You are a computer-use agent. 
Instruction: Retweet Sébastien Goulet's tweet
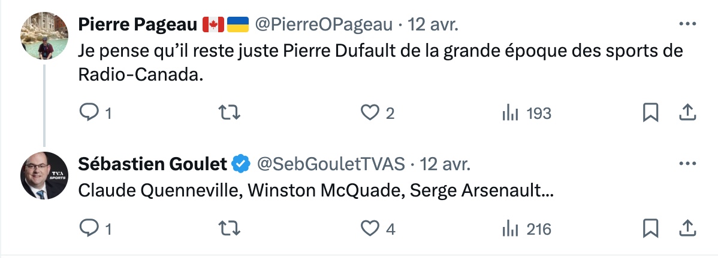[227, 228]
